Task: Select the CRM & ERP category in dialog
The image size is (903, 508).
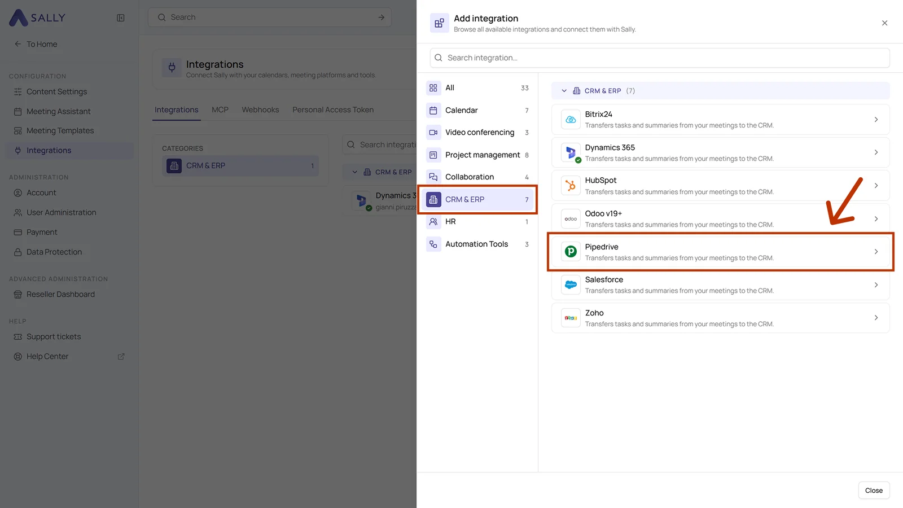Action: click(477, 199)
